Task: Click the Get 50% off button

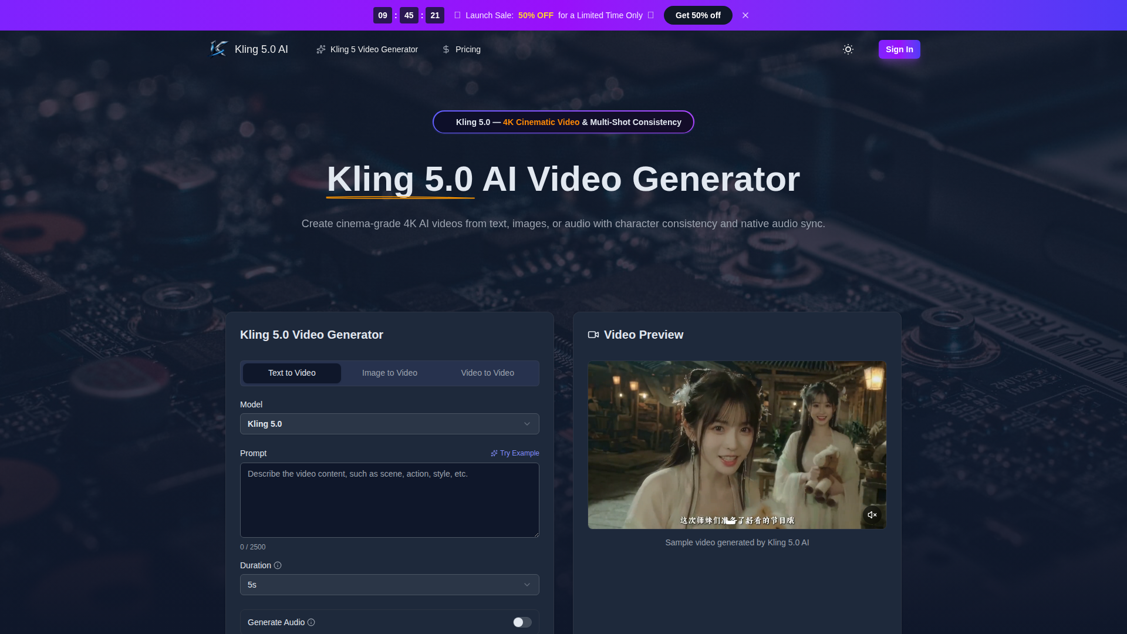Action: pos(697,15)
